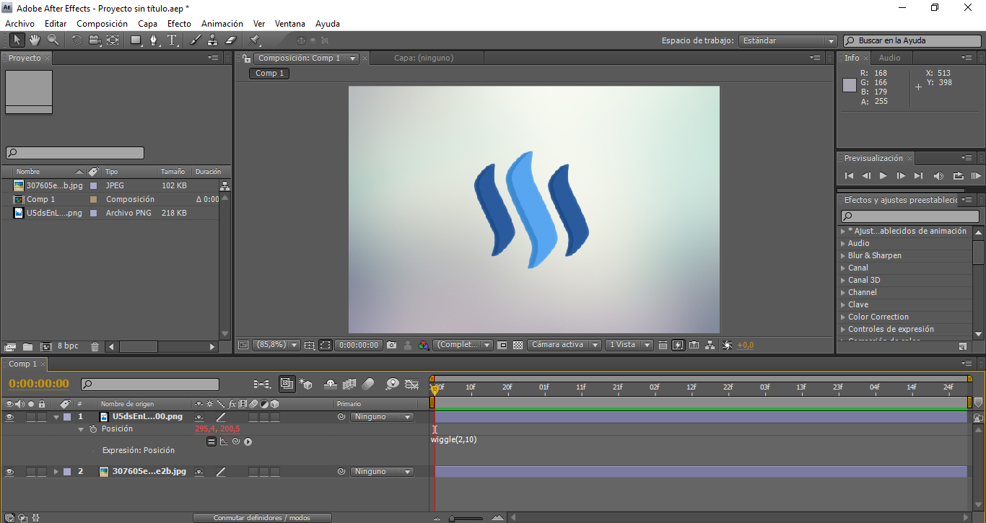Click the expression language menu play icon
This screenshot has height=523, width=986.
click(x=248, y=441)
